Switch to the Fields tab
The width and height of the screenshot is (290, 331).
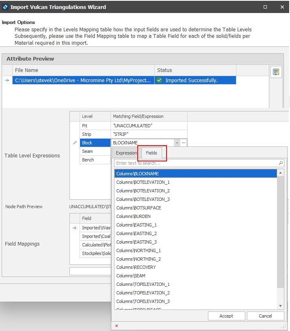(151, 153)
